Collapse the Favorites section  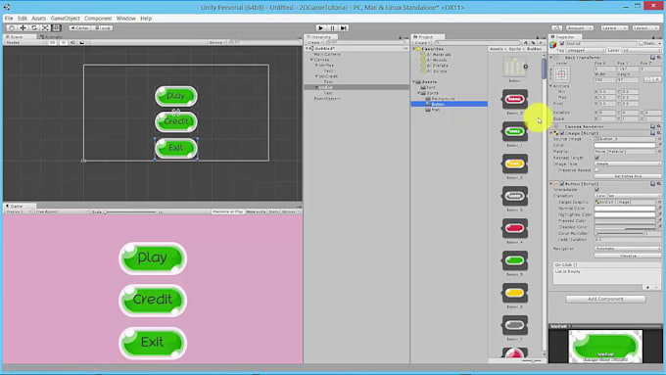(x=414, y=49)
